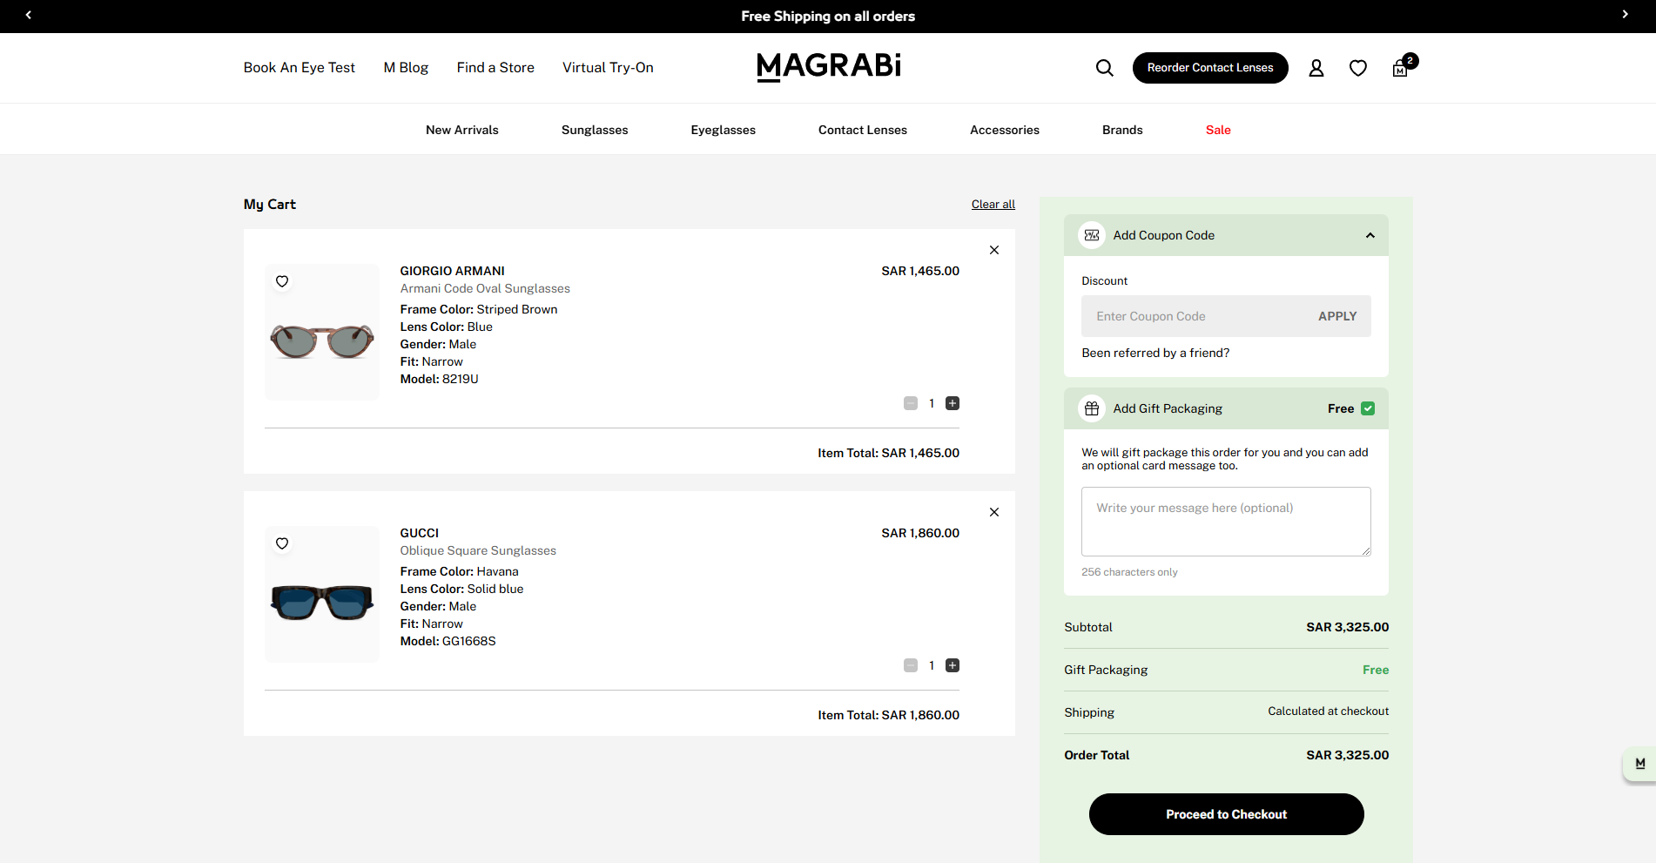Viewport: 1656px width, 863px height.
Task: Go to MAGRABi logo homepage
Action: [x=828, y=67]
